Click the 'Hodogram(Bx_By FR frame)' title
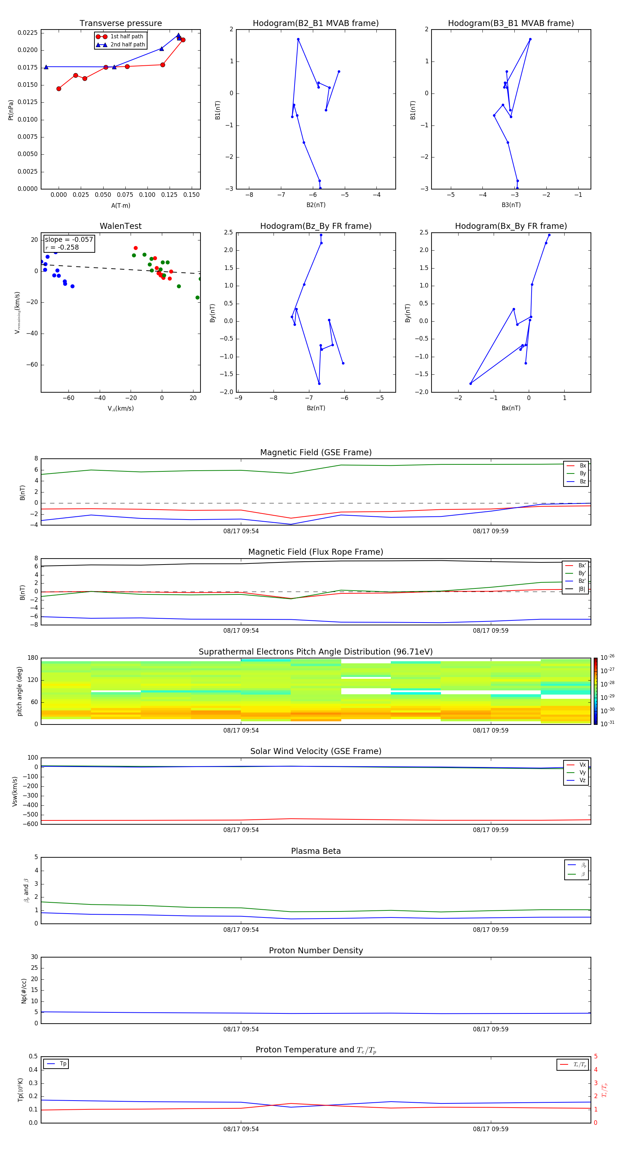Image resolution: width=632 pixels, height=1160 pixels. pos(511,226)
